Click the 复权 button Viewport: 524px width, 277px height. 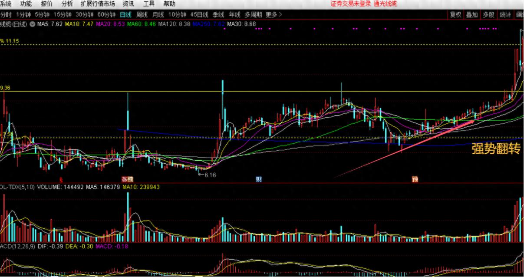455,15
